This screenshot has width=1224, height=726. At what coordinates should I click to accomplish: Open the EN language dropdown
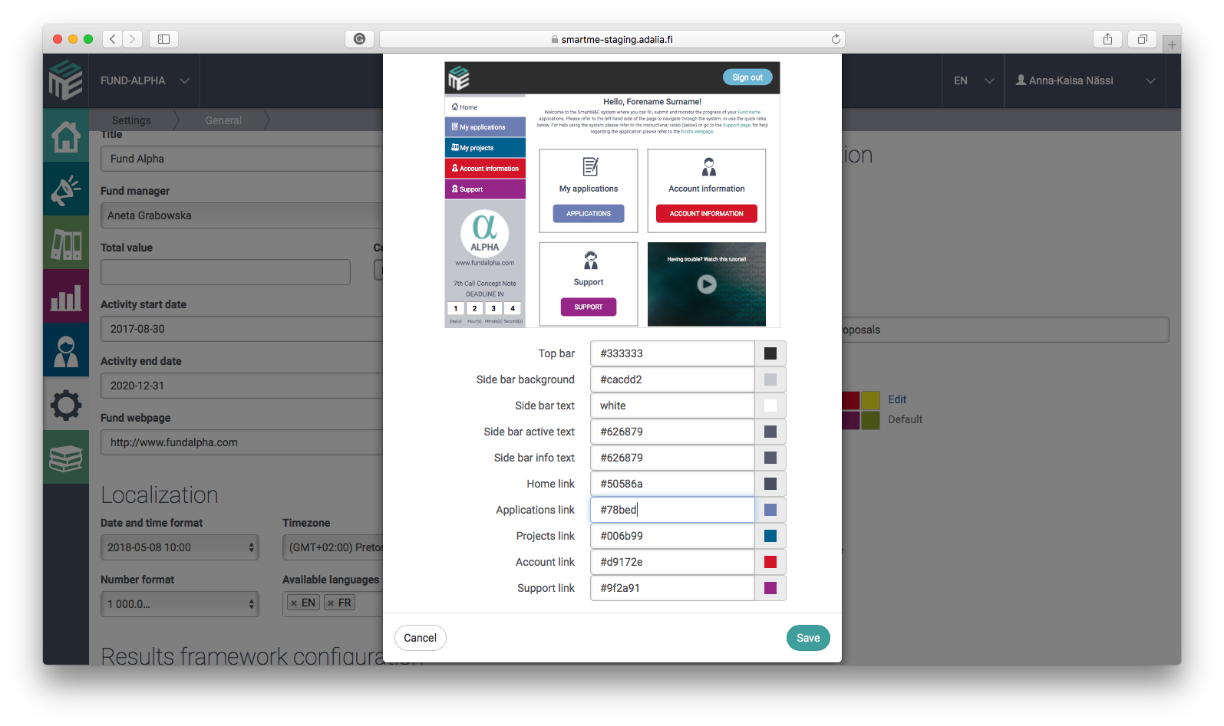click(x=973, y=80)
